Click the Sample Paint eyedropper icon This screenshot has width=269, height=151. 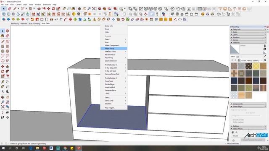(265, 56)
